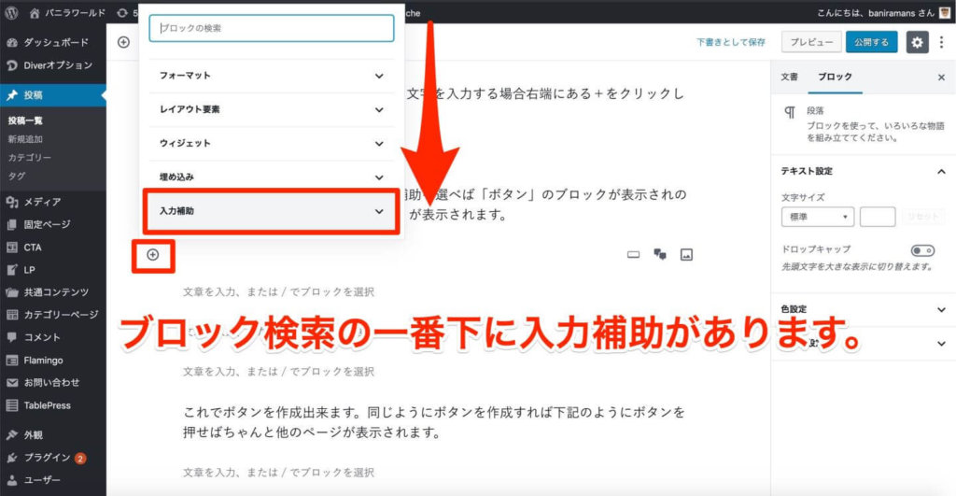
Task: Expand the 入力補助 block category
Action: pos(272,211)
